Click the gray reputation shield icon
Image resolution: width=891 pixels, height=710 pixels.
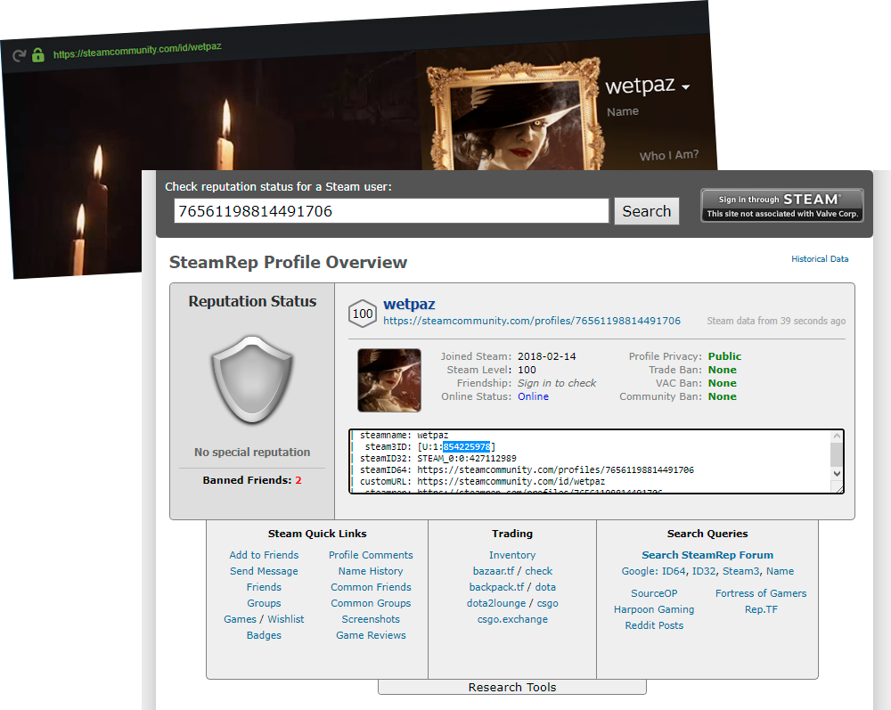pyautogui.click(x=252, y=379)
